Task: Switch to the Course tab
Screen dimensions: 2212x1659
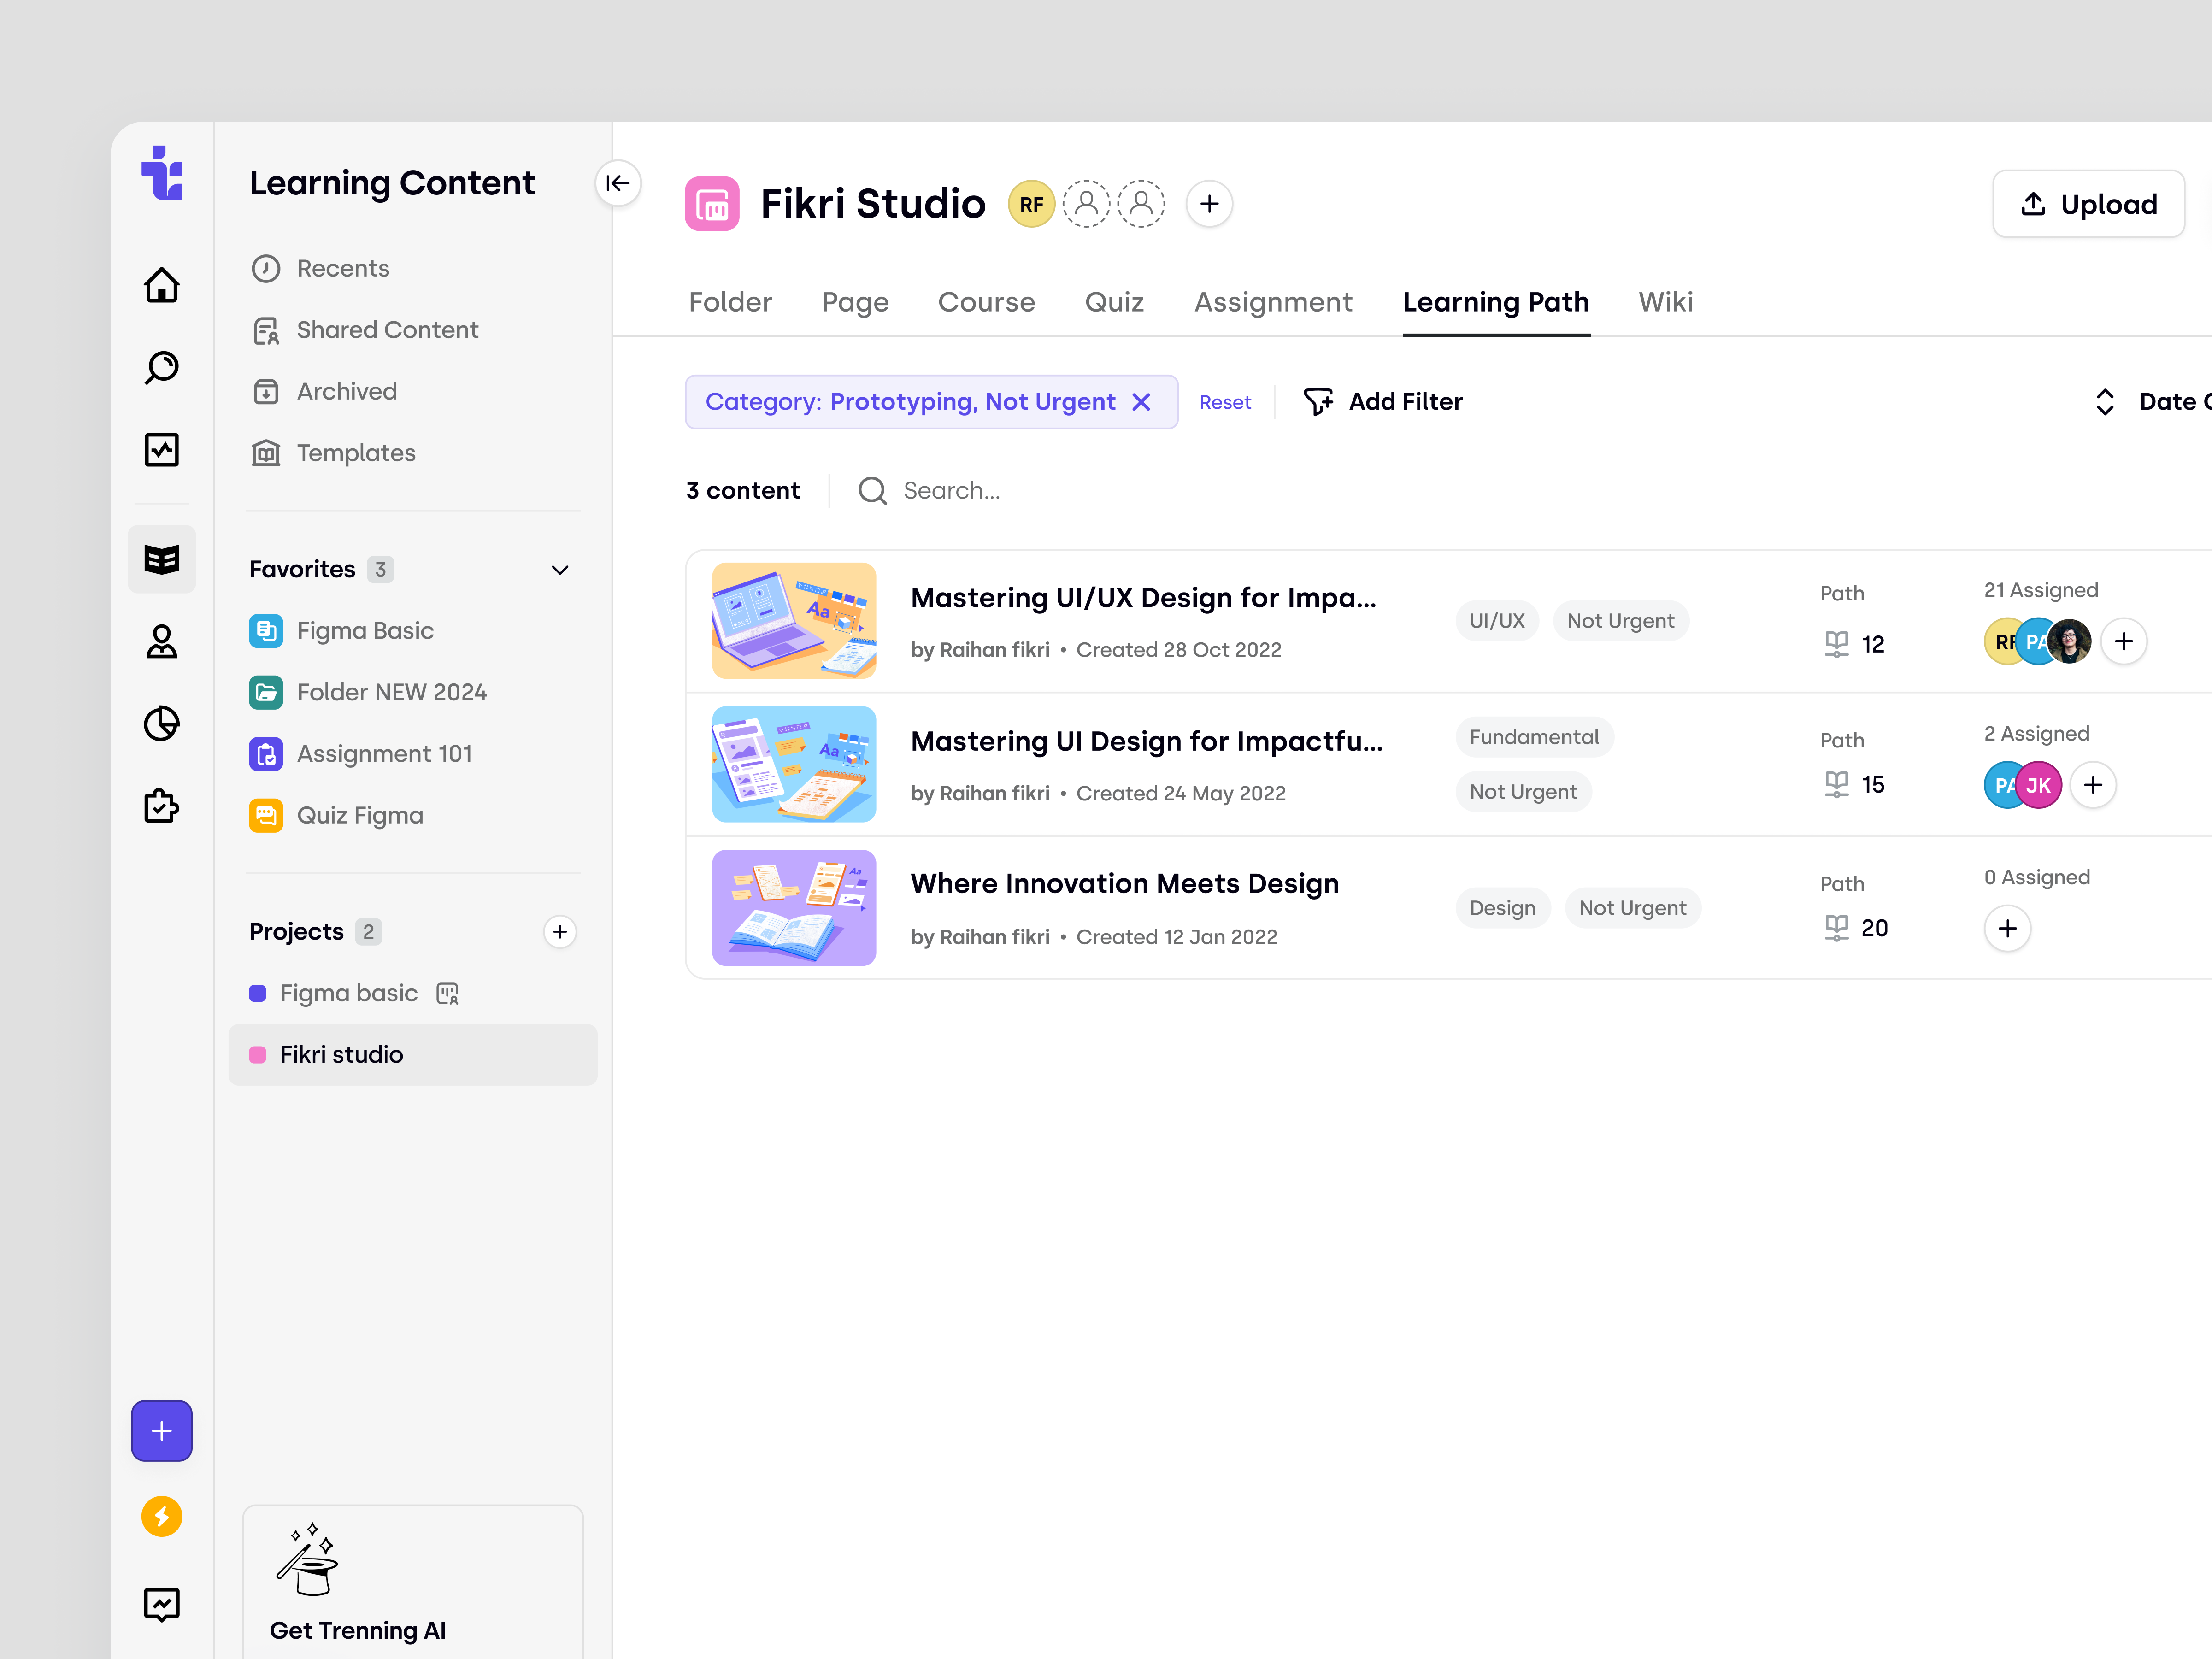Action: [986, 302]
